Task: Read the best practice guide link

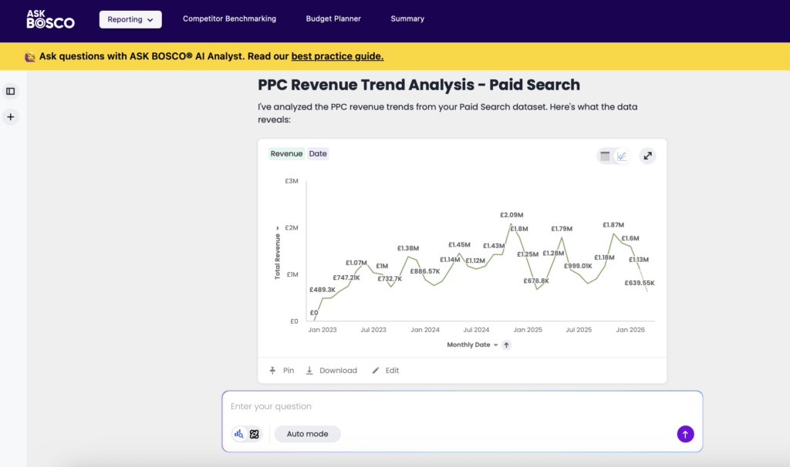Action: tap(337, 55)
